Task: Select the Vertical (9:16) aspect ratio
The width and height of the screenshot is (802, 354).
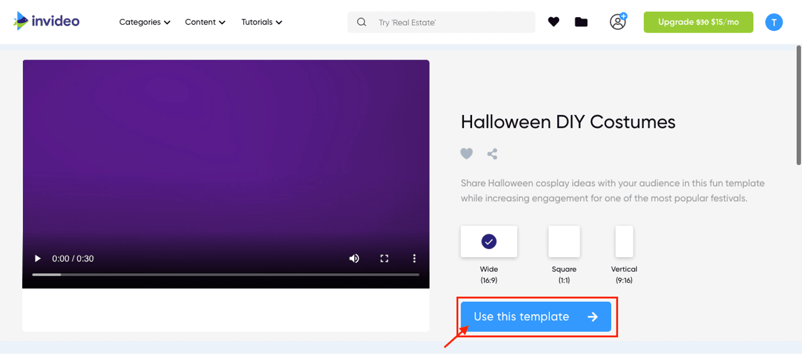Action: pyautogui.click(x=624, y=241)
